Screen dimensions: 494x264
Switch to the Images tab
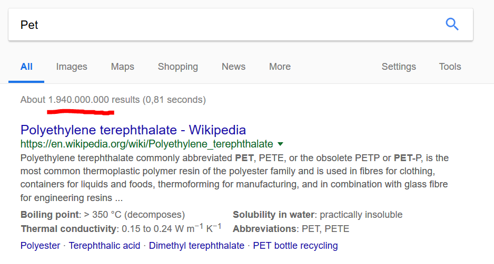coord(72,67)
